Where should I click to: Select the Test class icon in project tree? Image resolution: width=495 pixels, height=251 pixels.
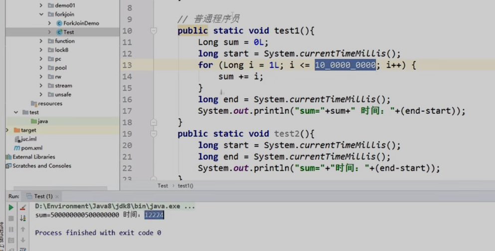59,32
